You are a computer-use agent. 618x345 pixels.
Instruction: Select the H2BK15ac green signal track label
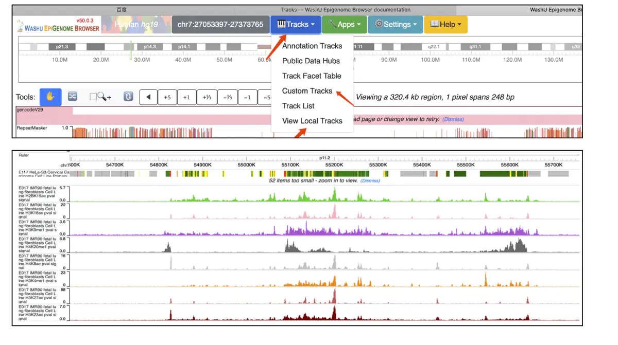click(x=39, y=193)
